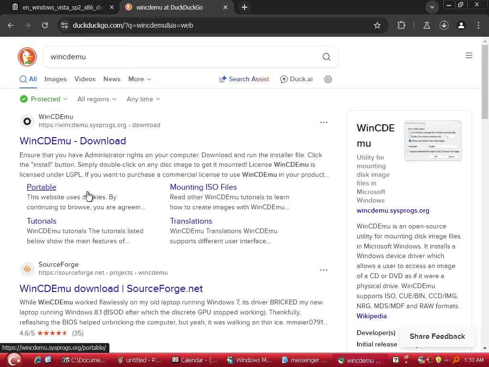The width and height of the screenshot is (489, 367).
Task: Open the Any time filter dropdown
Action: coord(143,99)
